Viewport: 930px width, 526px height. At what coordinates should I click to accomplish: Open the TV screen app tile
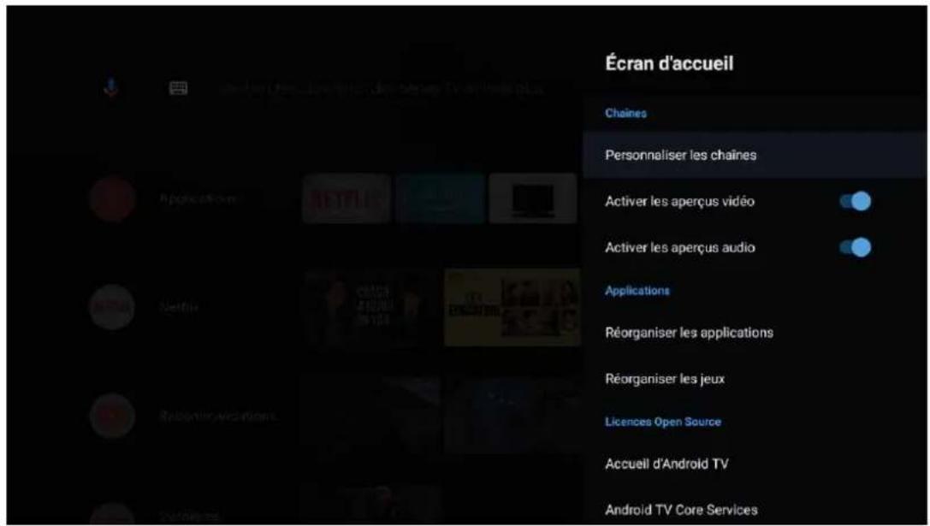click(533, 198)
